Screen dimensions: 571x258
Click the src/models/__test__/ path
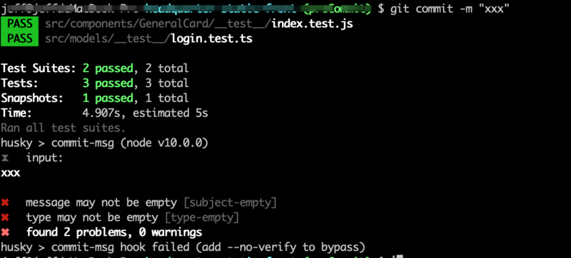pos(108,38)
